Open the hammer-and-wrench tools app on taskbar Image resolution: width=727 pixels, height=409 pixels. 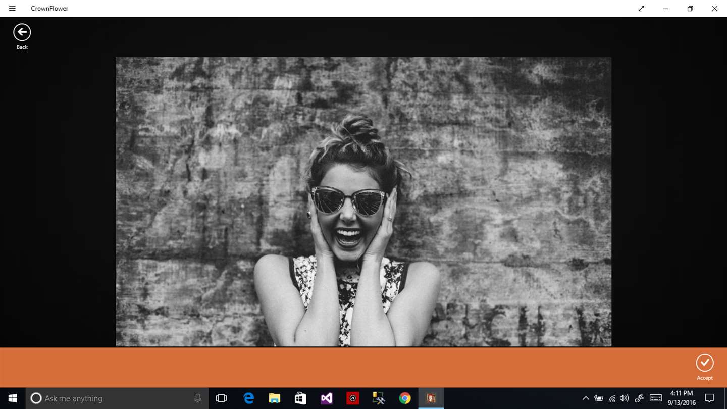tap(379, 398)
